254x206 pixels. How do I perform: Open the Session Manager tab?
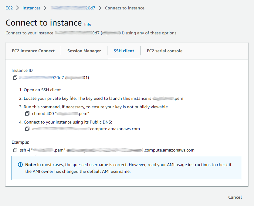click(84, 51)
